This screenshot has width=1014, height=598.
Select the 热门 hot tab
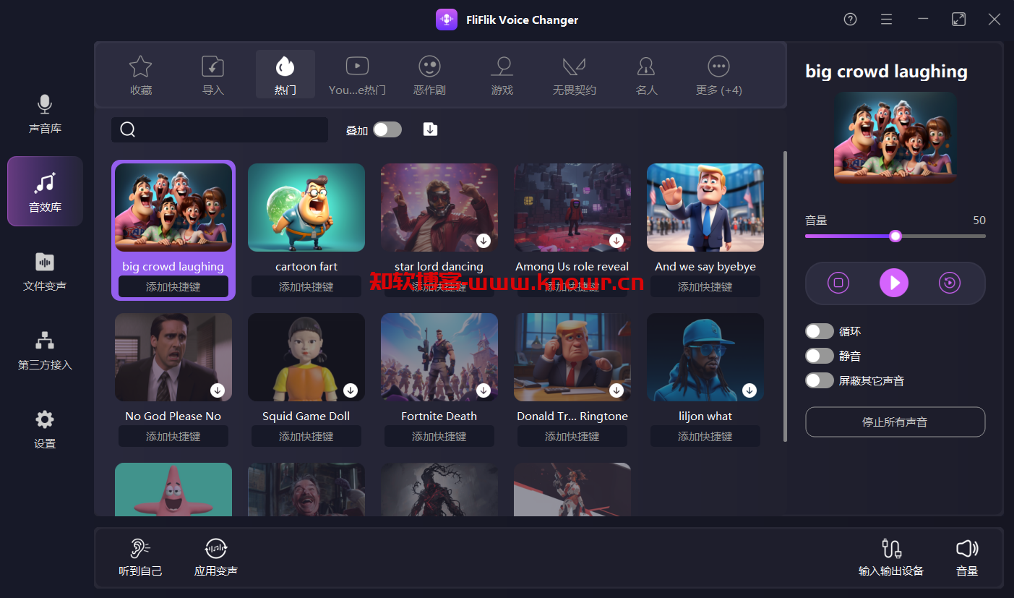[x=285, y=74]
